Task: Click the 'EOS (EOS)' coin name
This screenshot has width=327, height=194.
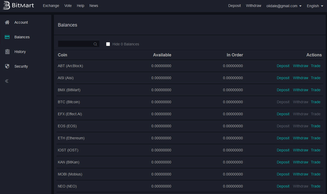Action: point(67,126)
